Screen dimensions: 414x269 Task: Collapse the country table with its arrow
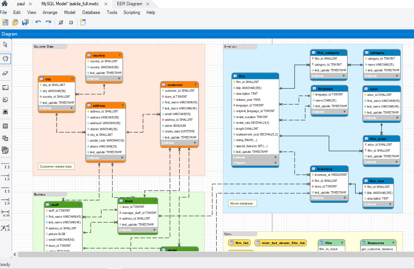click(120, 55)
